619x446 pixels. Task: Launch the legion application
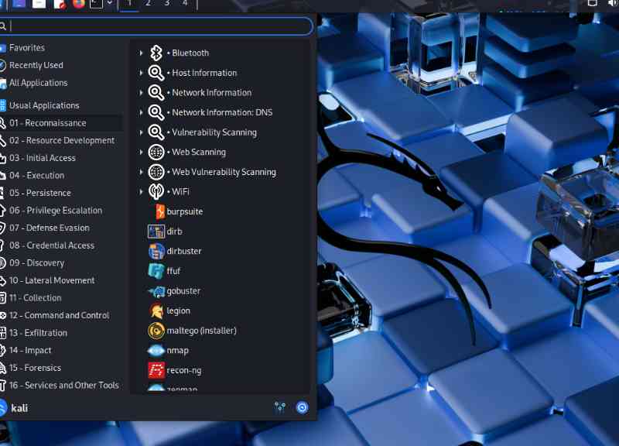(169, 311)
